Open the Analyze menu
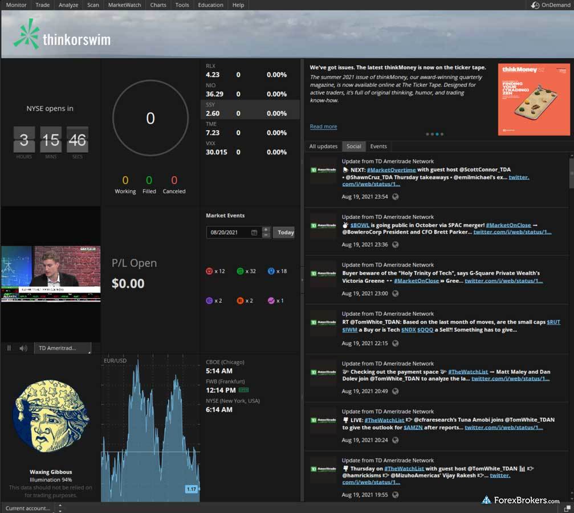 [x=68, y=5]
